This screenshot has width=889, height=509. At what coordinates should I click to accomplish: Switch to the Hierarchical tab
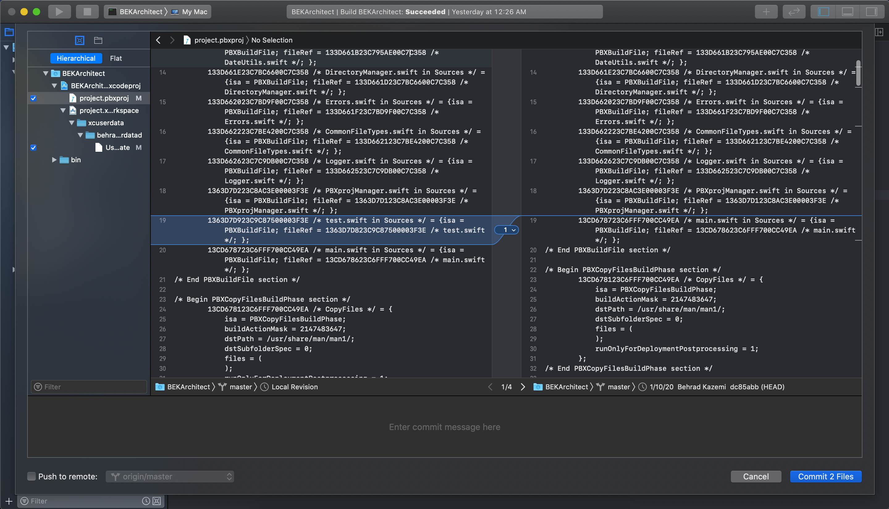point(76,58)
